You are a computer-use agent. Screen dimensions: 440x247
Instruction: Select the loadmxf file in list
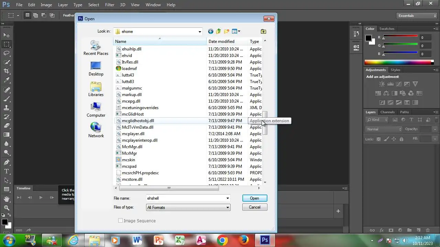pyautogui.click(x=129, y=69)
